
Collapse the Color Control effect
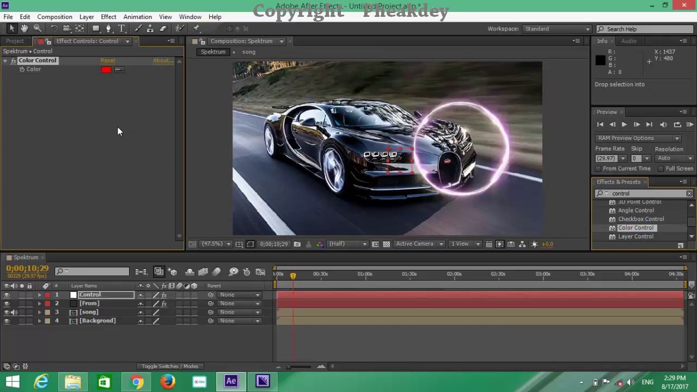click(x=5, y=60)
